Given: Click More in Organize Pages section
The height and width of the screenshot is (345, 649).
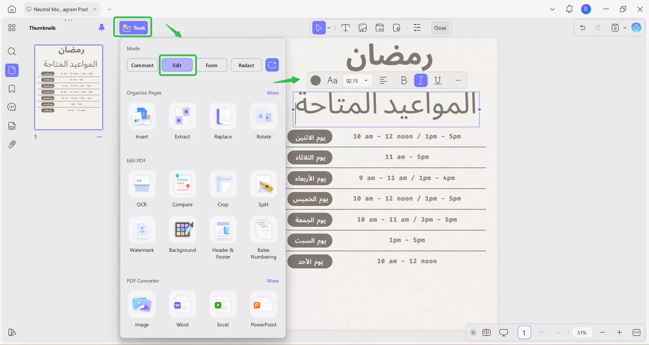Looking at the screenshot, I should tap(272, 92).
